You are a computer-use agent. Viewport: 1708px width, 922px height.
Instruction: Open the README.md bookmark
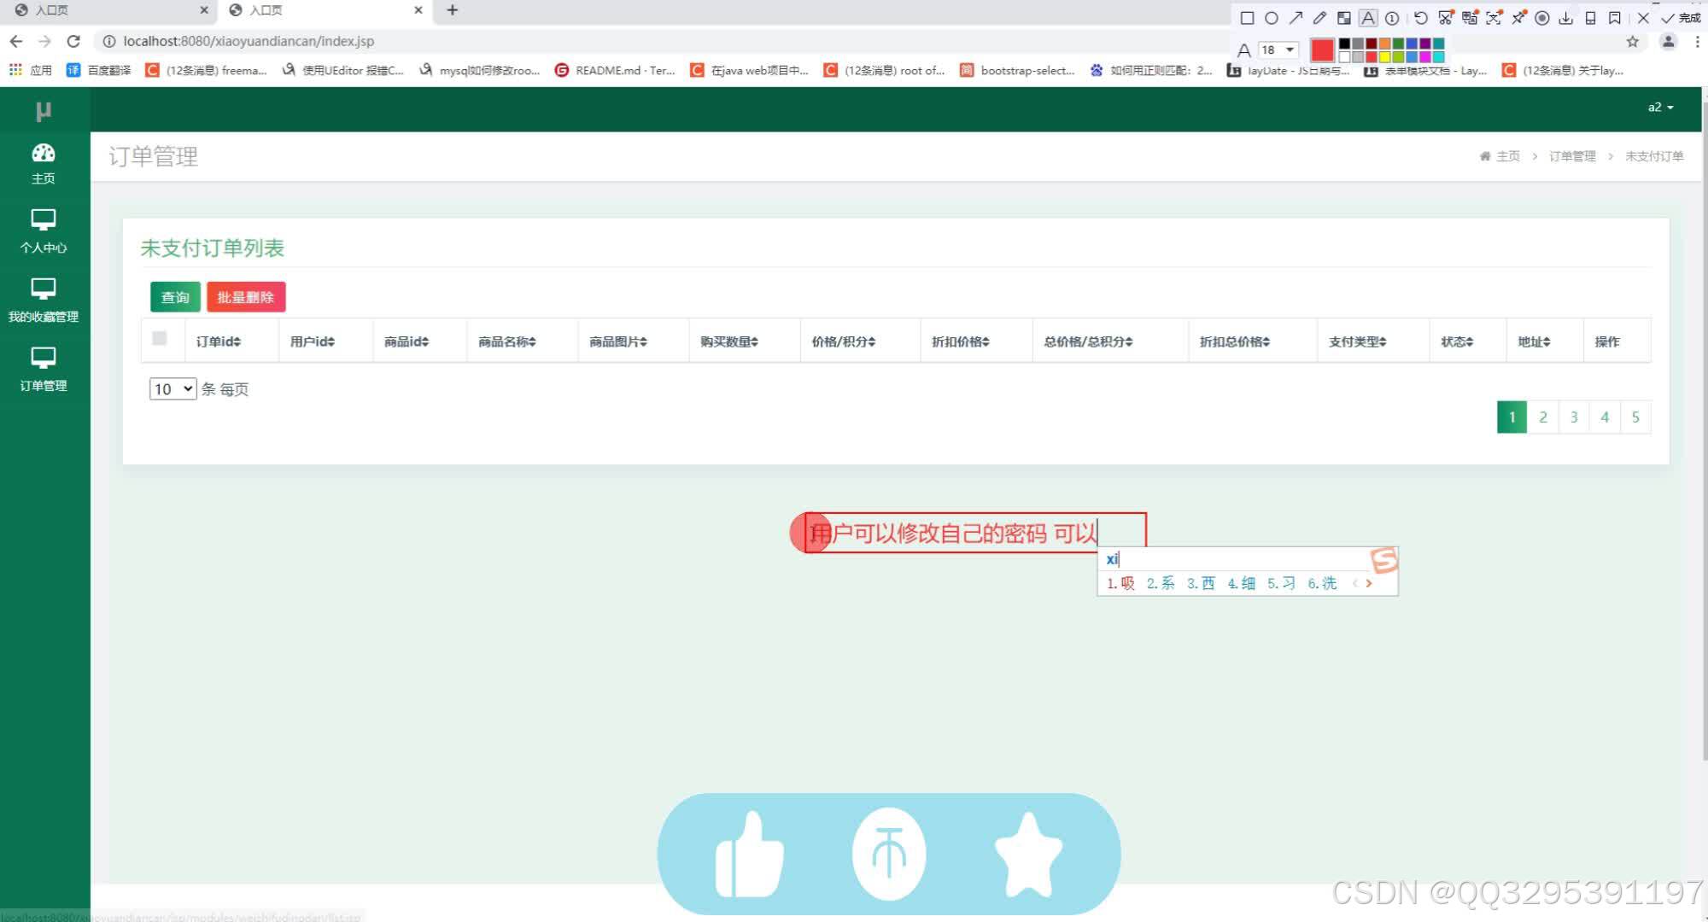pyautogui.click(x=615, y=70)
